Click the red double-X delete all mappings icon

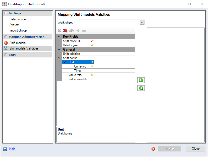click(x=65, y=31)
